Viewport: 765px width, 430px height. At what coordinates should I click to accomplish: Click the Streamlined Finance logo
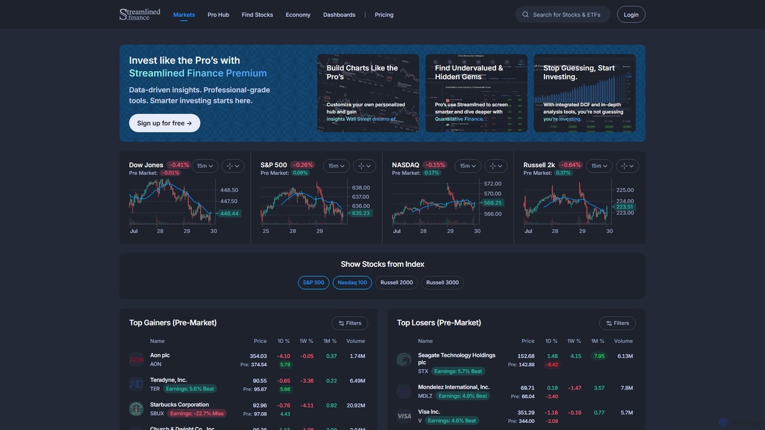pyautogui.click(x=140, y=14)
